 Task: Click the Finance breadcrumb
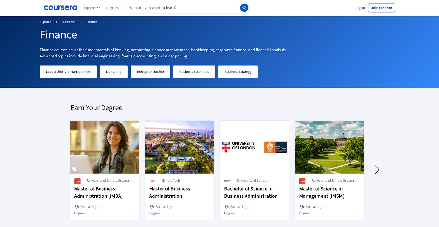point(91,22)
